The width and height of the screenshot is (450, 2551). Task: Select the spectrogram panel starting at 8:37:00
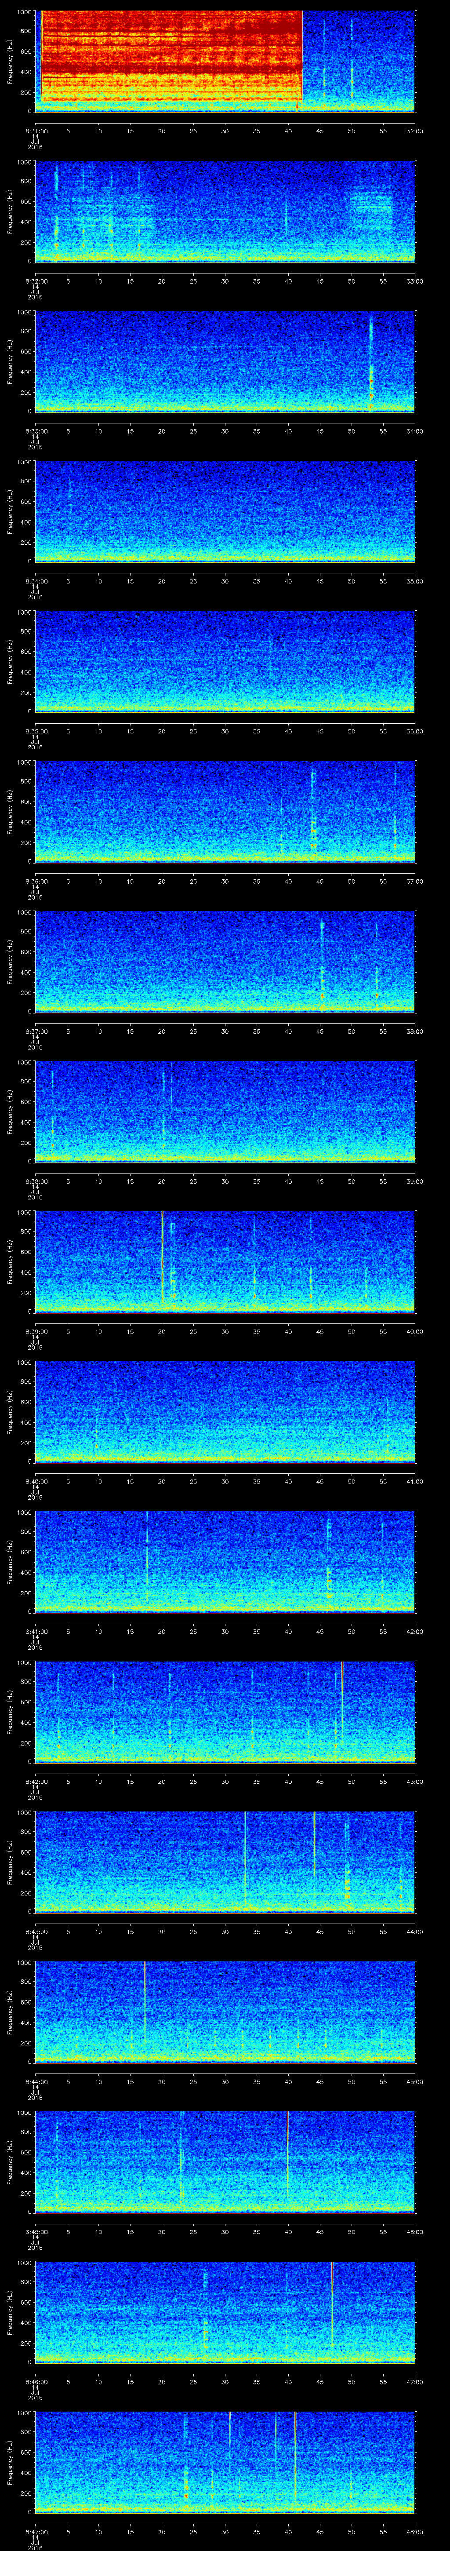[225, 961]
